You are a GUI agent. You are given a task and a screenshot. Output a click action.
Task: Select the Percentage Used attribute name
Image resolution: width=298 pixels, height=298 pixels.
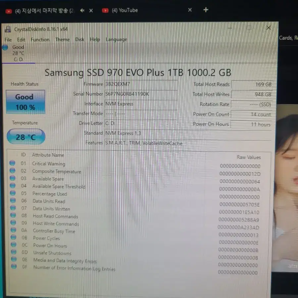pos(50,194)
